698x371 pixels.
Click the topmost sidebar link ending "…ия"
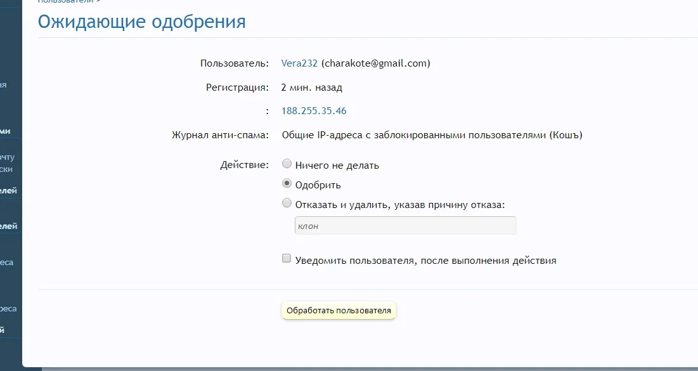point(5,86)
